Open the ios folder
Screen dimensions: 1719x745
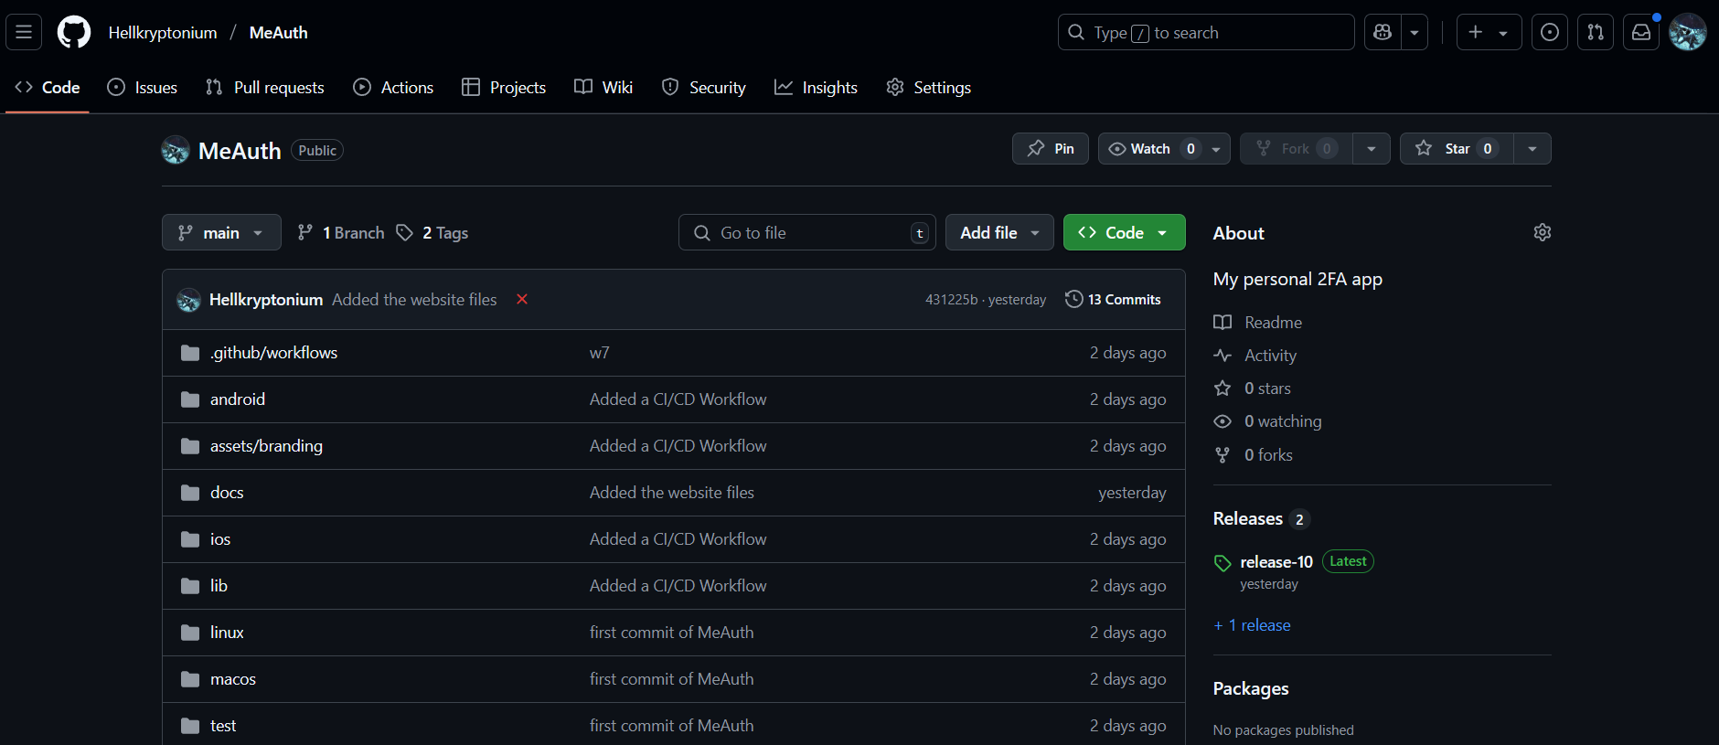click(x=220, y=538)
